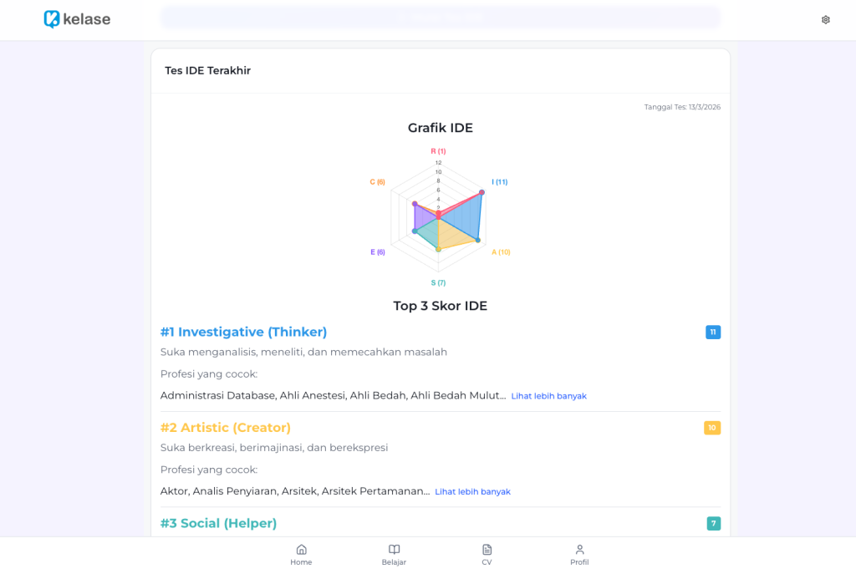Expand Artistic professions with Lihat lebih banyak
This screenshot has height=574, width=856.
[472, 492]
